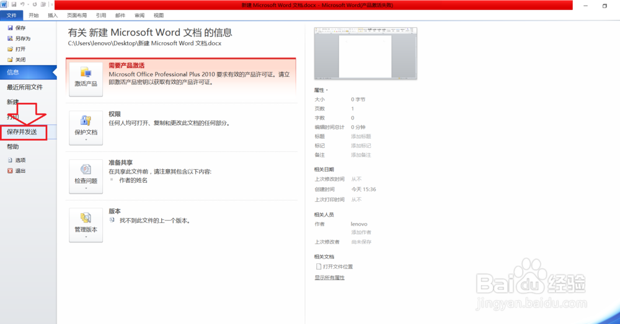This screenshot has height=324, width=620.
Task: Select the 信息 backstage item
Action: [x=28, y=72]
